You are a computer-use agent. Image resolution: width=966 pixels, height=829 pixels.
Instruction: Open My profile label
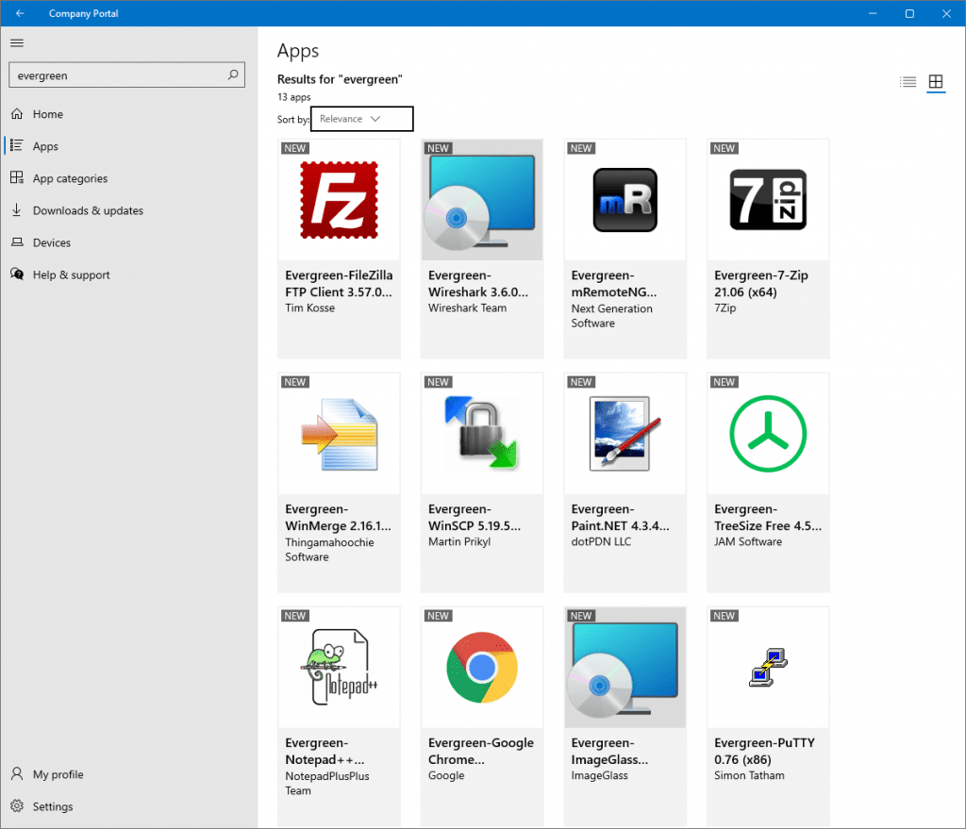(x=58, y=775)
